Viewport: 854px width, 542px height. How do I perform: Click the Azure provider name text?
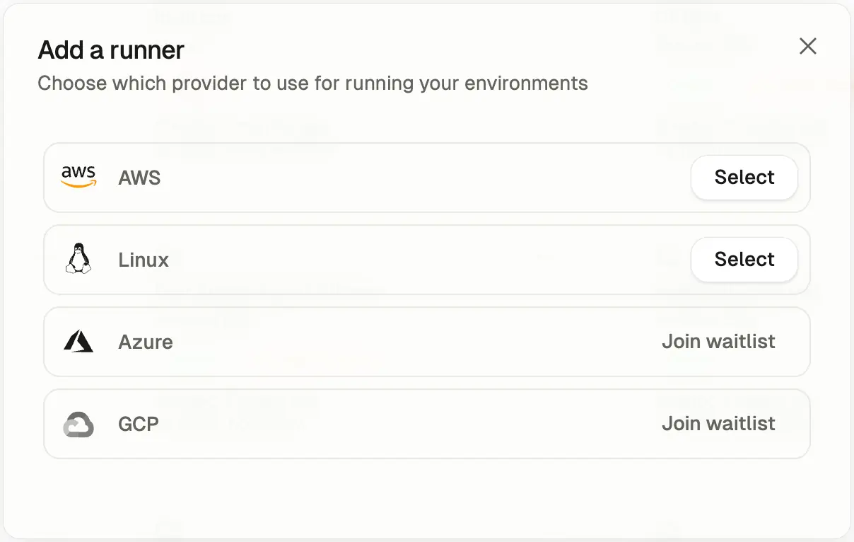pos(146,342)
